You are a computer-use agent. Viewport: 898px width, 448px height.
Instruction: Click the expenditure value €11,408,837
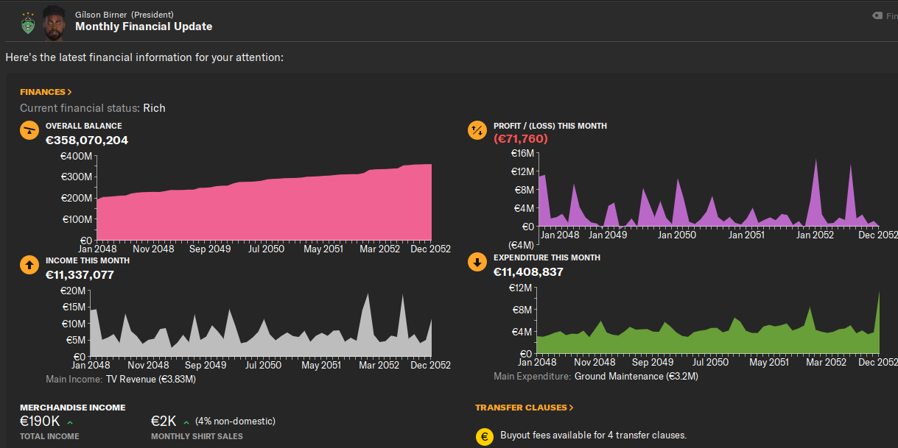pyautogui.click(x=528, y=272)
